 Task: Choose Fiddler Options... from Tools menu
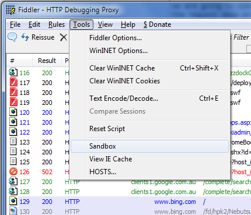point(150,38)
